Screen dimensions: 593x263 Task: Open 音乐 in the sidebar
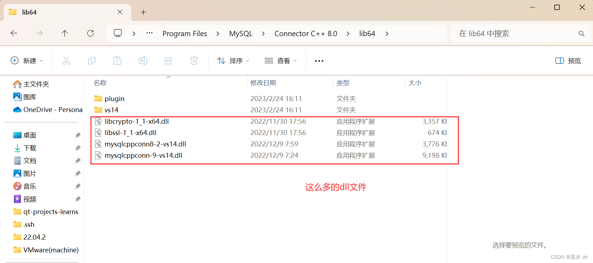click(x=25, y=186)
